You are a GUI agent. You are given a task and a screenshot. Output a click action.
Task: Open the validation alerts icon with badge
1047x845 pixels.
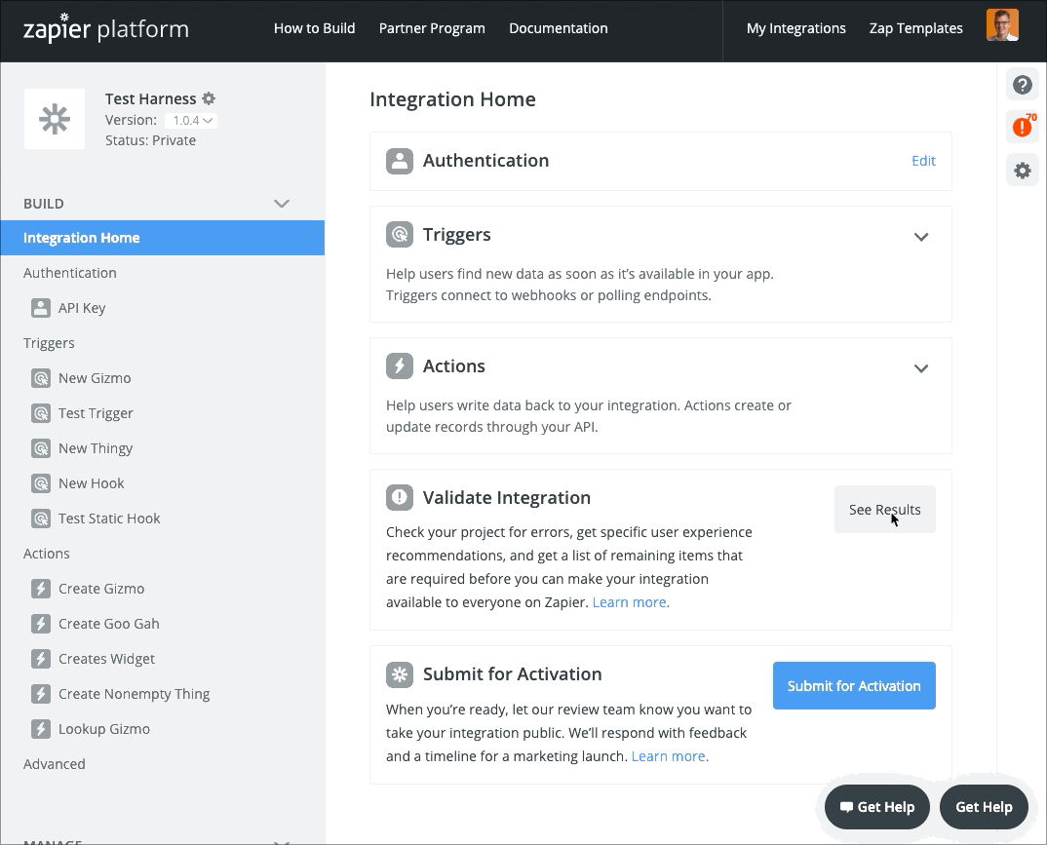tap(1022, 127)
